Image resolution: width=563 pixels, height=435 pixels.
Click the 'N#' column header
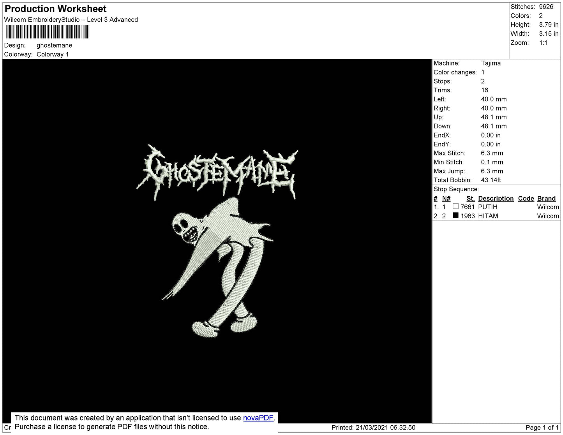point(446,198)
